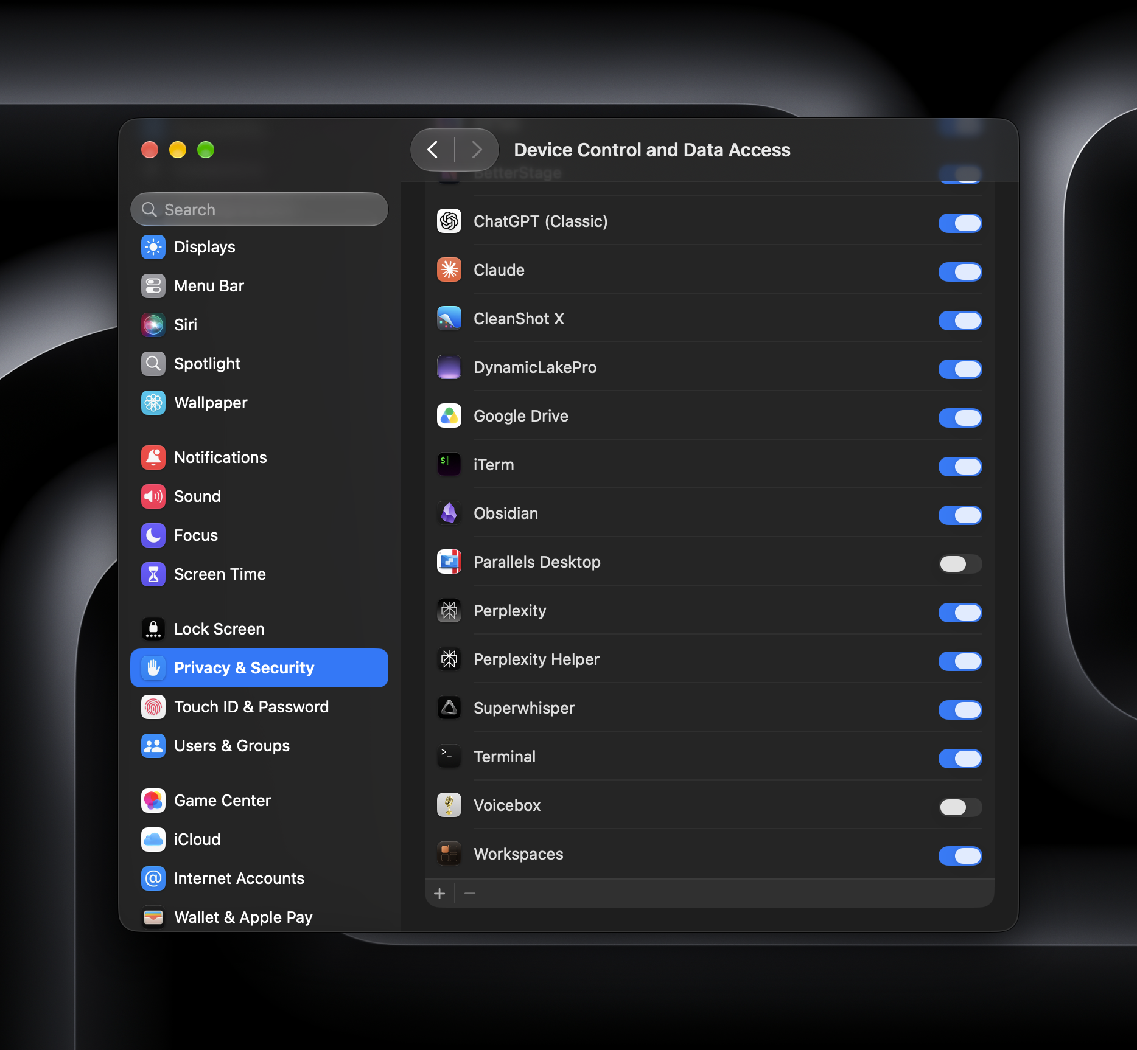The height and width of the screenshot is (1050, 1137).
Task: Switch off Google Drive access
Action: tap(960, 418)
